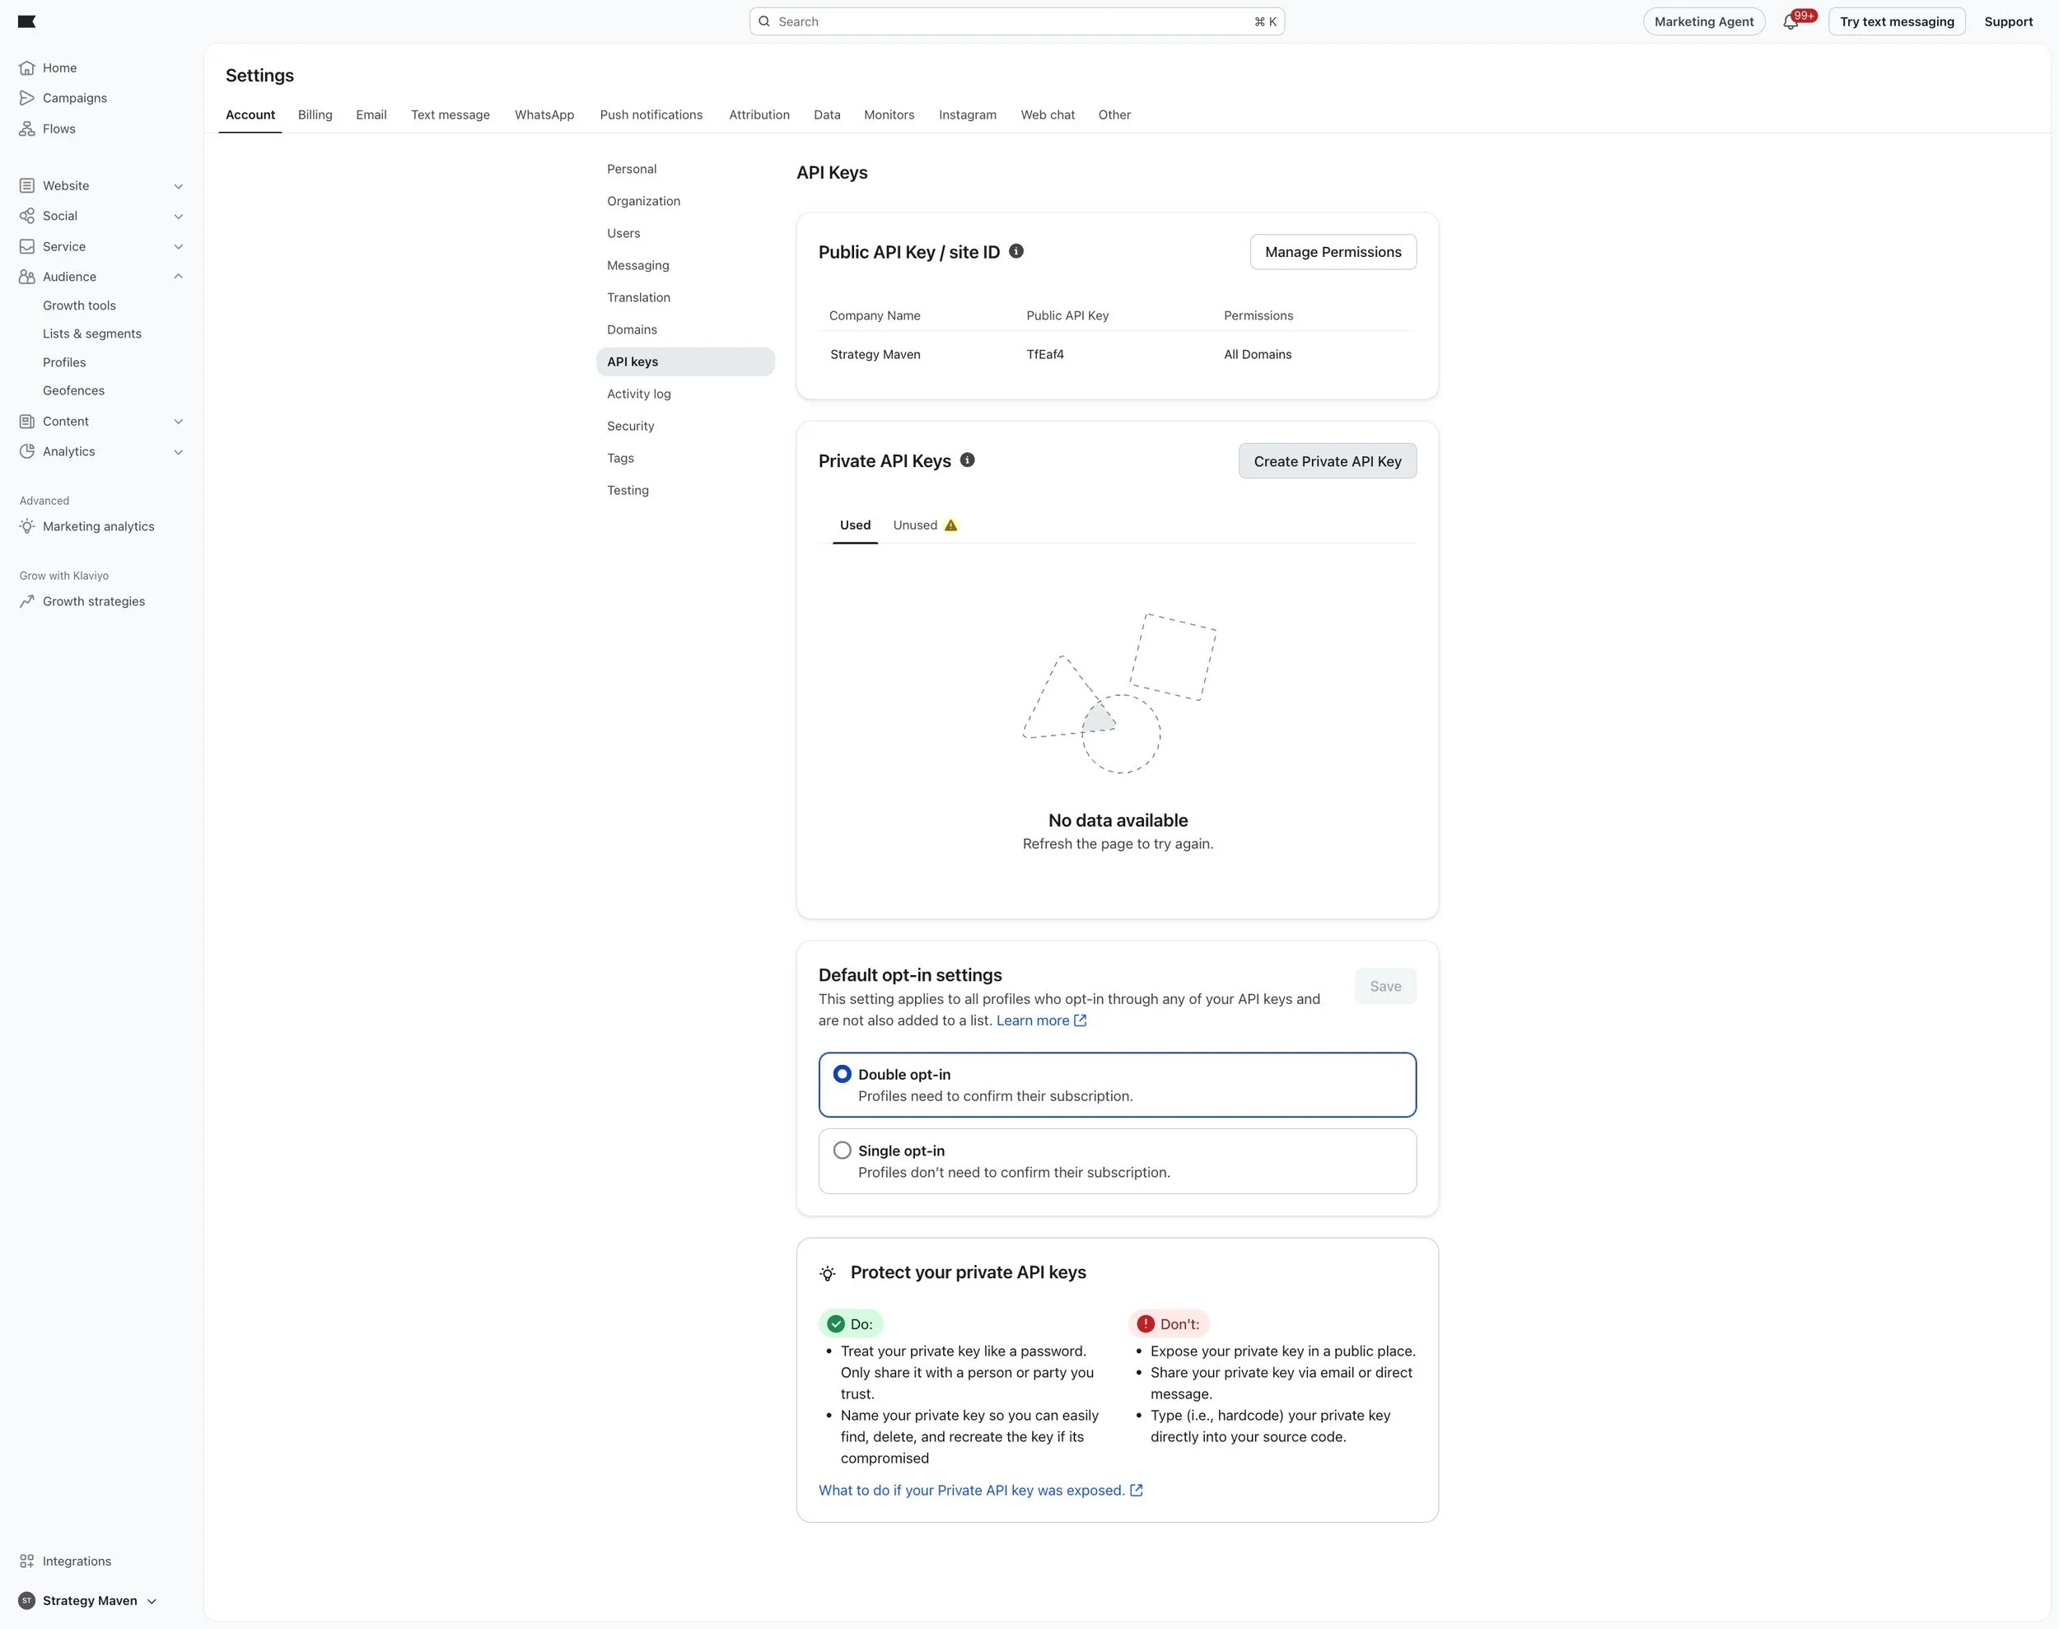
Task: Click info icon beside Private API Keys
Action: pos(967,460)
